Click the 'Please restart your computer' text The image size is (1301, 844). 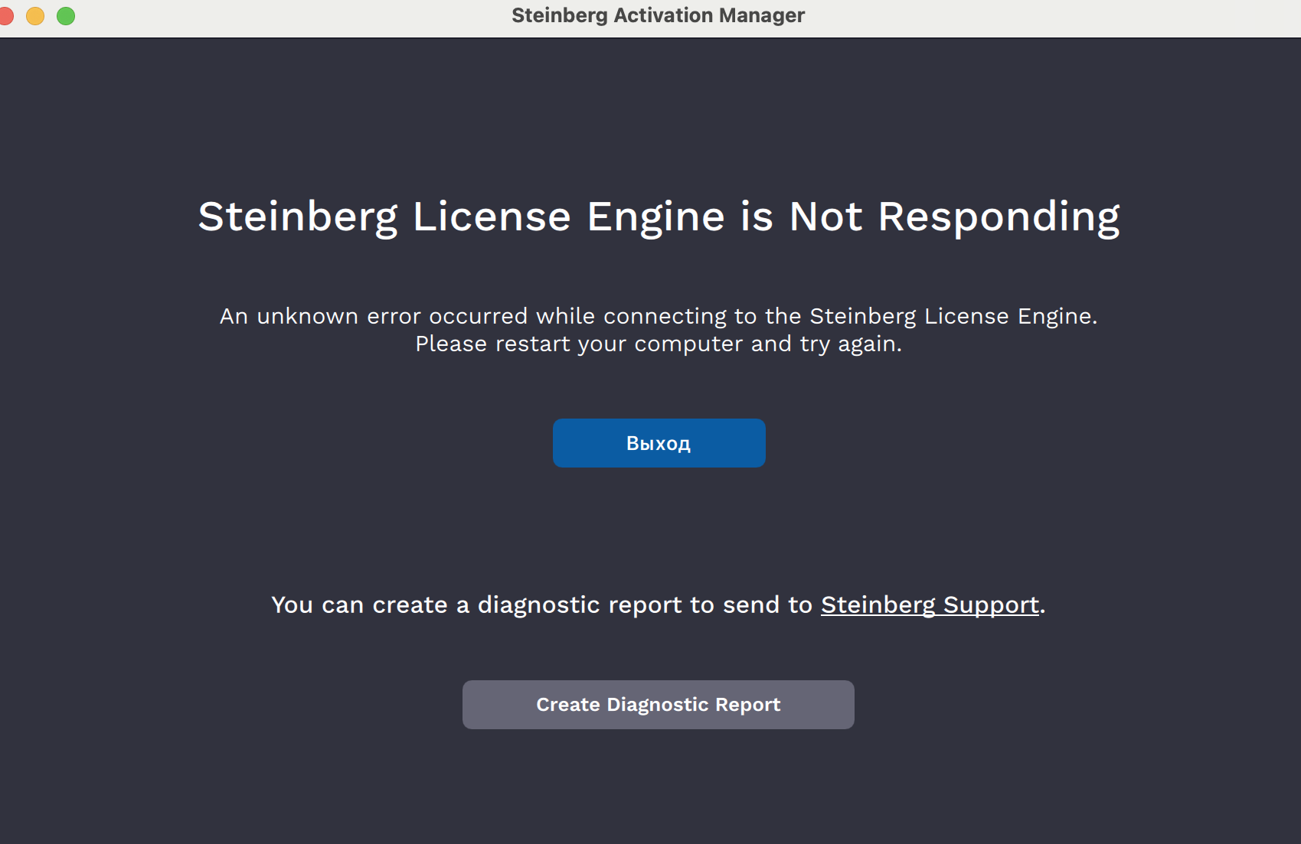pos(659,344)
